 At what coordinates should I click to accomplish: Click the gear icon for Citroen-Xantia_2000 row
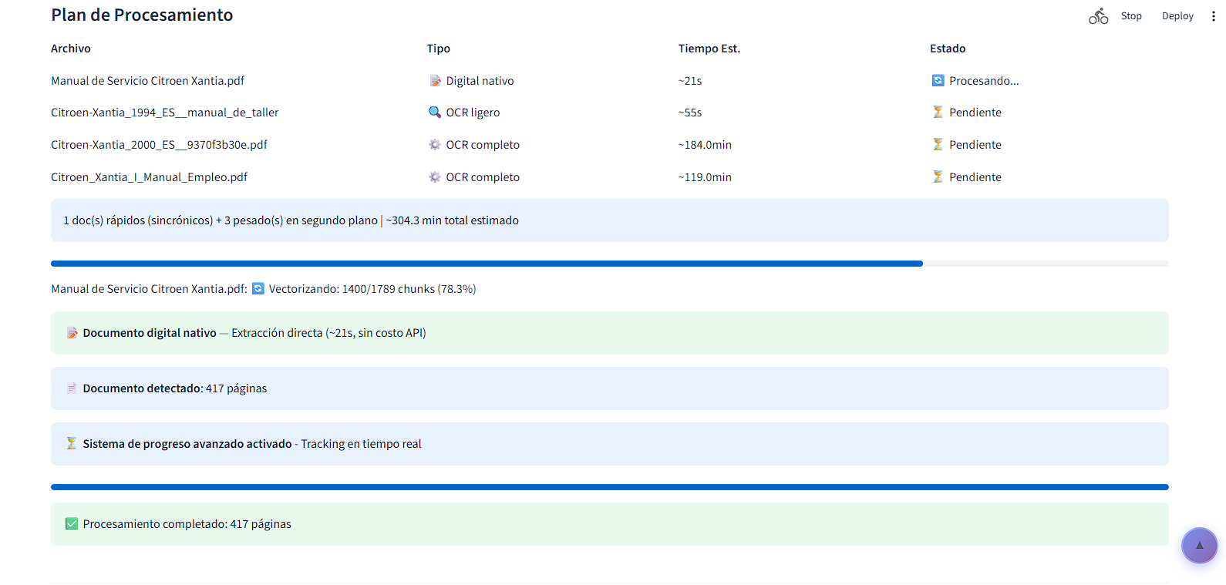(x=435, y=145)
